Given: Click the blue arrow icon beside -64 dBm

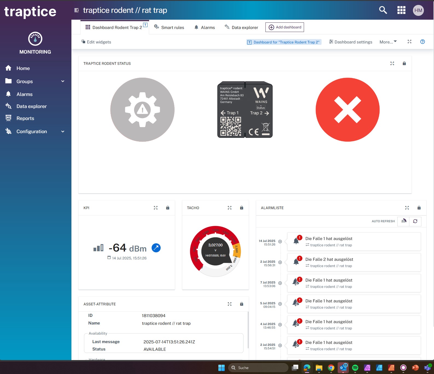Looking at the screenshot, I should click(156, 248).
